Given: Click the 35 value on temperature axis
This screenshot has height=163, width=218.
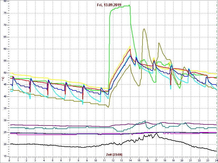Looking at the screenshot, I should 5,108.
